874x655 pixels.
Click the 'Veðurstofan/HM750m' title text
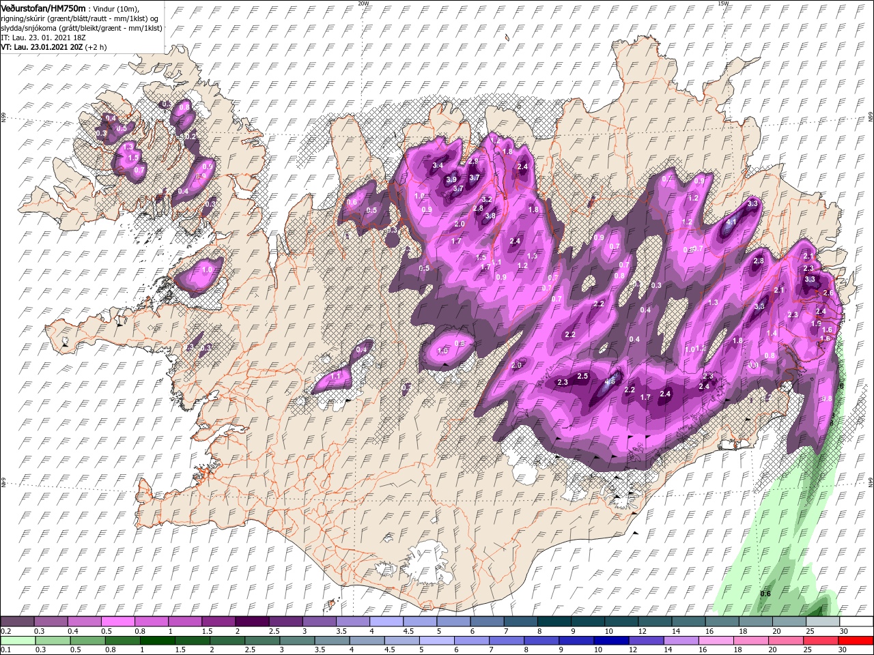pyautogui.click(x=44, y=8)
